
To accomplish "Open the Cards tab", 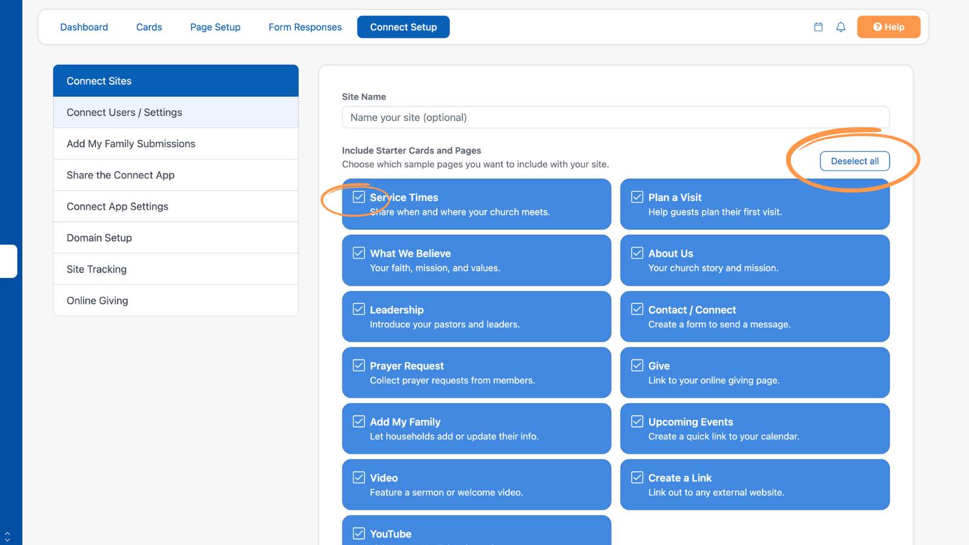I will point(149,27).
